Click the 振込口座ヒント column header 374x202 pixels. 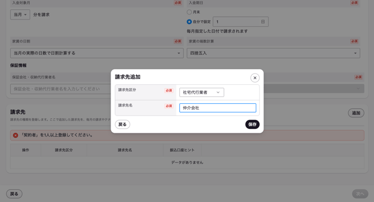tap(182, 150)
